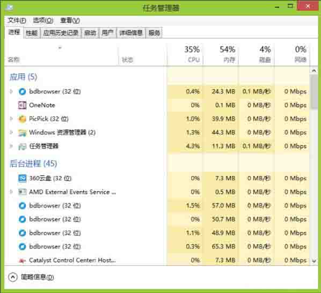Click the scrollbar down arrow

pos(314,261)
